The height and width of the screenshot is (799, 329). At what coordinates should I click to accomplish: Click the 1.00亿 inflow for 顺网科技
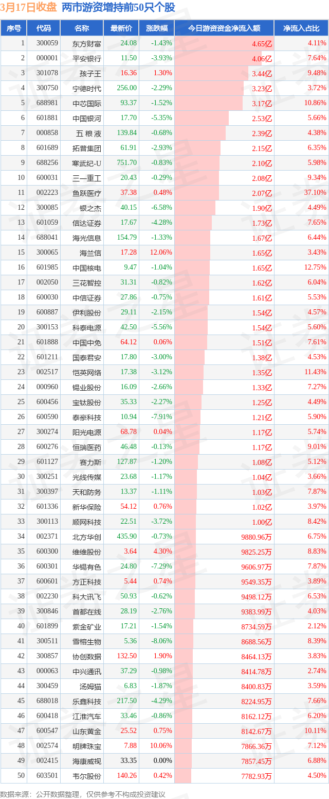262,522
